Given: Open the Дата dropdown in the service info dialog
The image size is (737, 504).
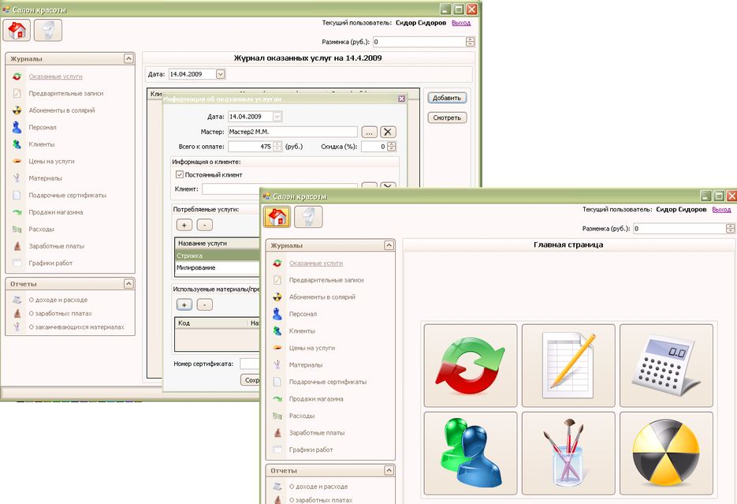Looking at the screenshot, I should click(x=277, y=117).
